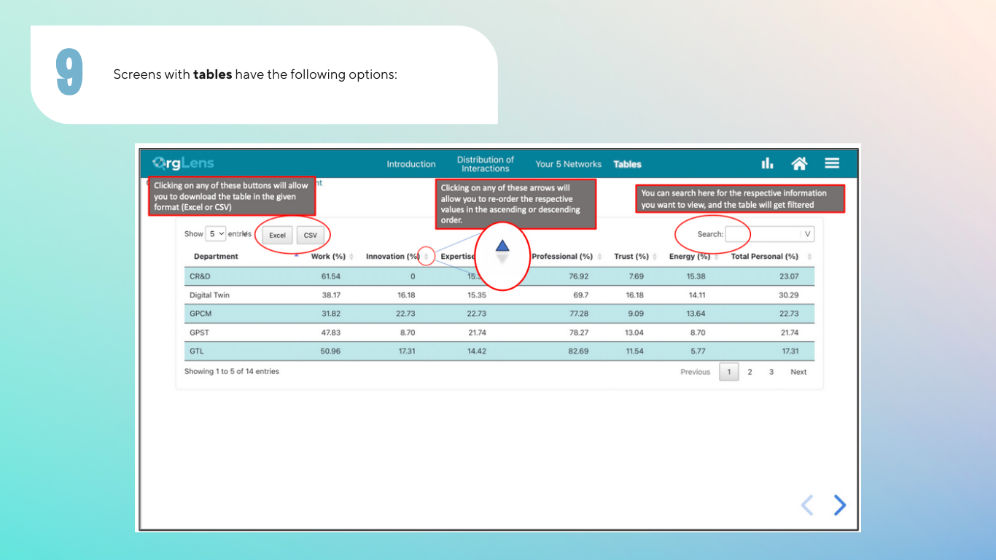
Task: Switch to the Introduction tab
Action: coord(411,164)
